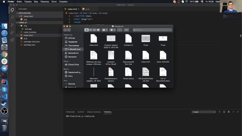Viewport: 242px width, 136px height.
Task: Open package-lock.json in Explorer tree
Action: coord(32,42)
